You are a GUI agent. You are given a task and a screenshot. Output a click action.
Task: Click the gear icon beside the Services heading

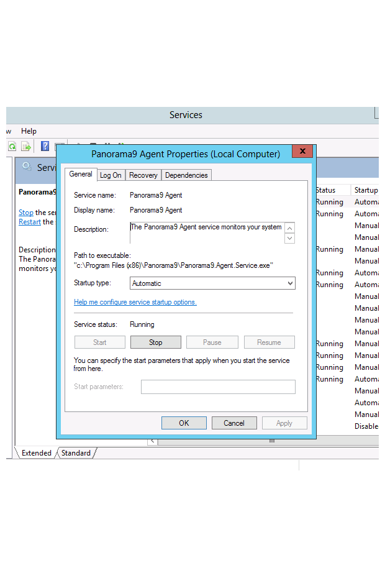click(27, 167)
